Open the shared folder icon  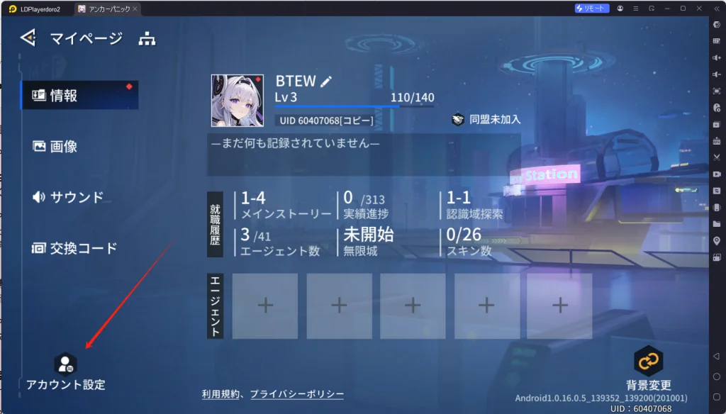pyautogui.click(x=717, y=224)
